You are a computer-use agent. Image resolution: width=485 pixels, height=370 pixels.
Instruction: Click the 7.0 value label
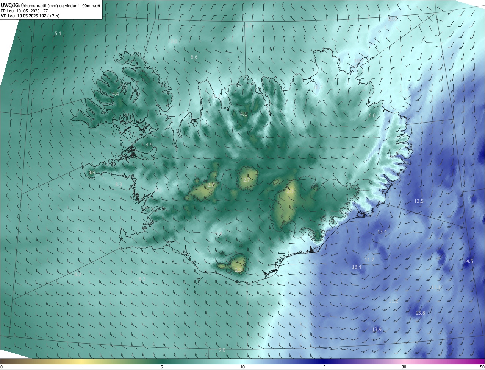222,350
